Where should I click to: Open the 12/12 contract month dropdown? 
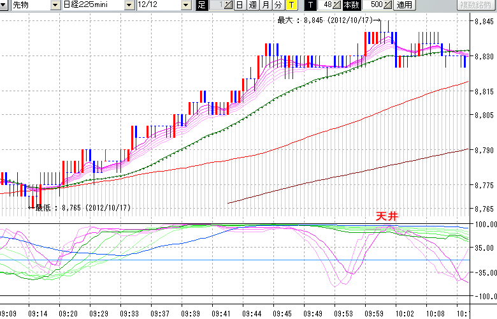click(x=185, y=5)
